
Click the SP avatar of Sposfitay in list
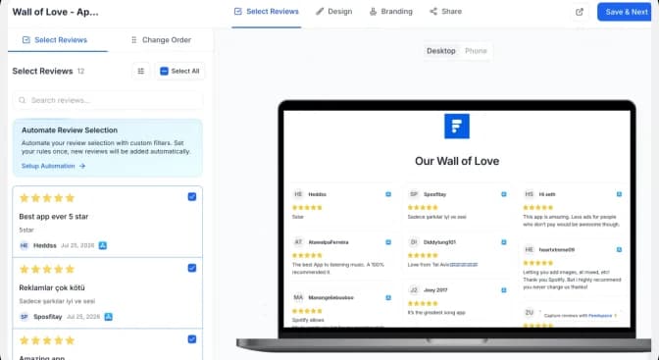click(x=25, y=317)
